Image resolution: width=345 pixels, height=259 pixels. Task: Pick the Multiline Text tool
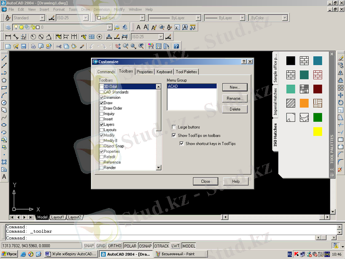(x=4, y=177)
